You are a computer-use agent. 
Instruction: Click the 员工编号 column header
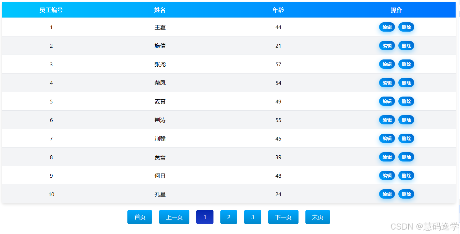[x=51, y=10]
